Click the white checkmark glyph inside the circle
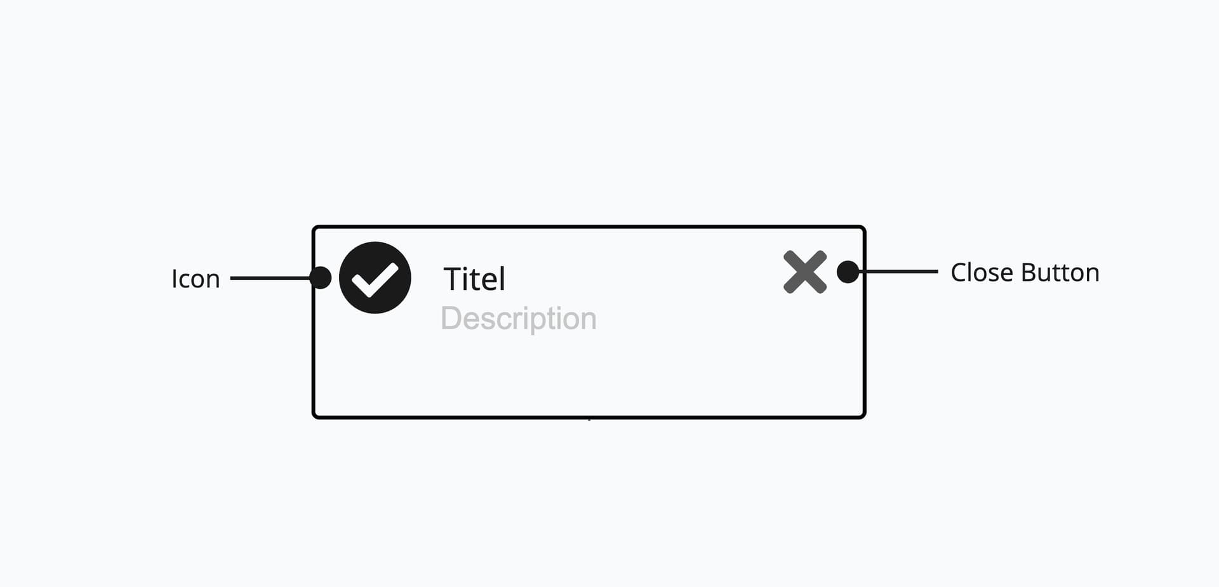 coord(375,279)
